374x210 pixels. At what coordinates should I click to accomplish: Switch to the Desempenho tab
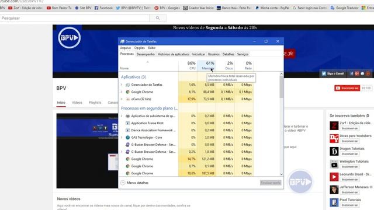pos(146,54)
